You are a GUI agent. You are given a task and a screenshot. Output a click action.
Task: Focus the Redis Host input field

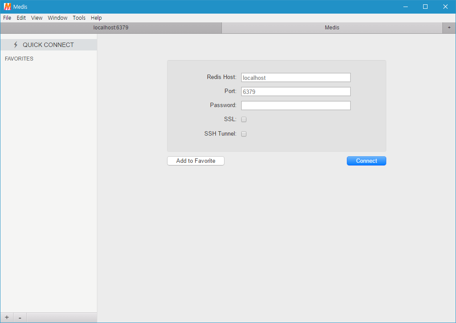coord(296,77)
